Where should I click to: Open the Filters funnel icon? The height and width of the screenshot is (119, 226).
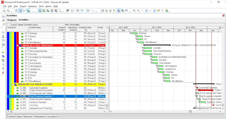click(81, 11)
